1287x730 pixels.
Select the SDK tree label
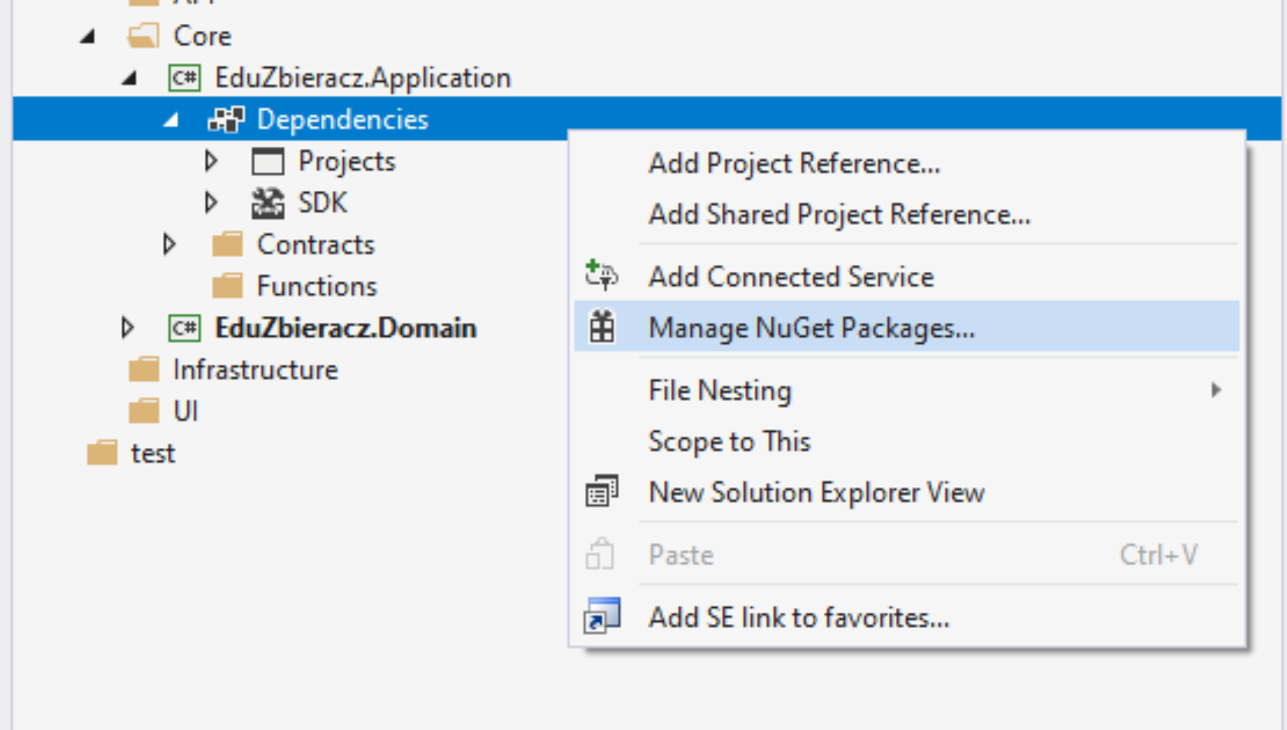(x=323, y=203)
